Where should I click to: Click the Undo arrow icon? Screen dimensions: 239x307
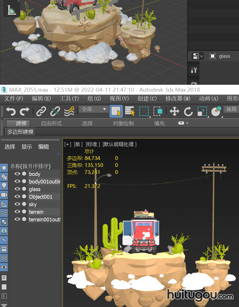(x=11, y=111)
